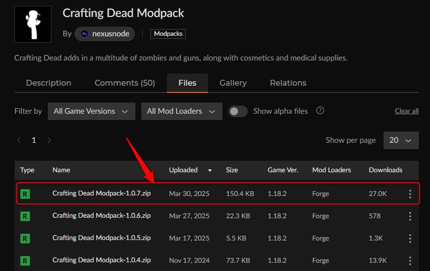Viewport: 430px width, 271px height.
Task: Open more options for Modpack-1.0.7.zip row
Action: (410, 194)
